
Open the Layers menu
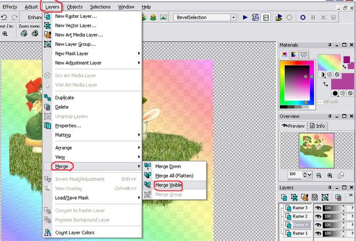[x=52, y=7]
